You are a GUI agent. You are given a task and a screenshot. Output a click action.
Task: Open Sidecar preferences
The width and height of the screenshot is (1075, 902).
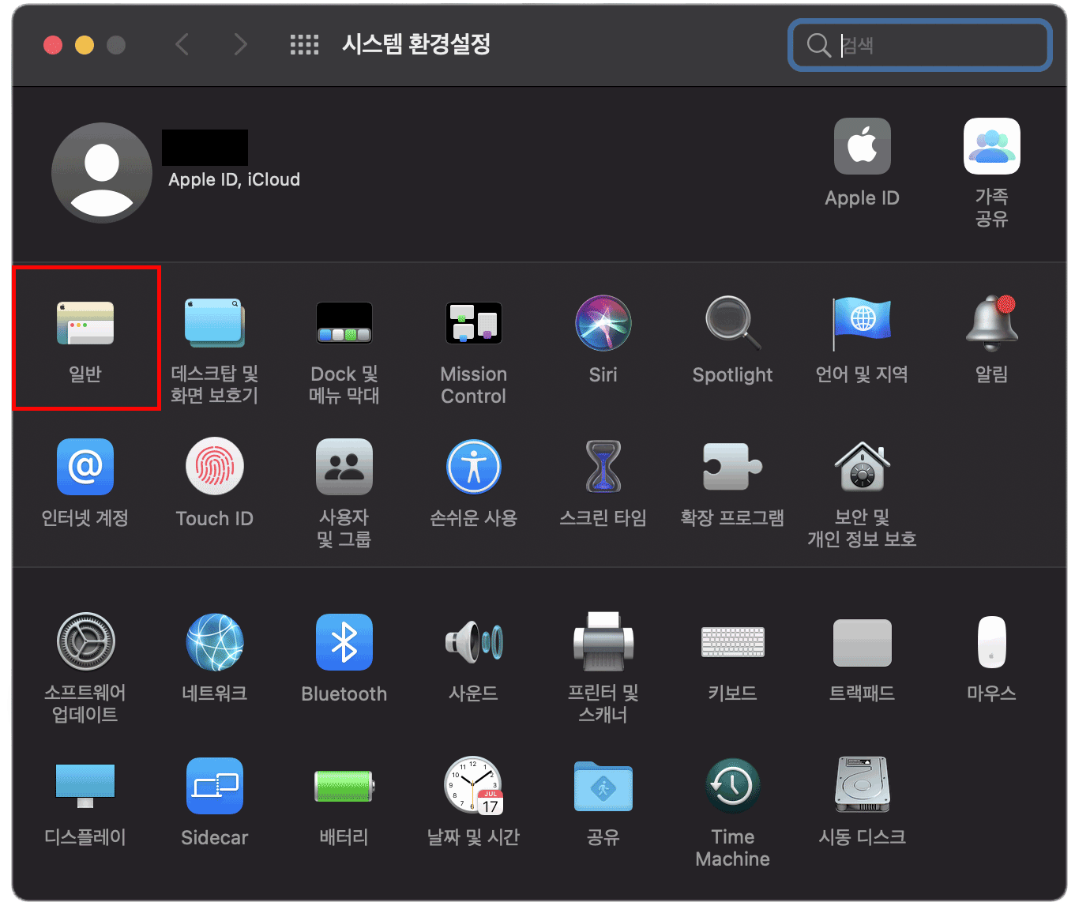click(214, 785)
